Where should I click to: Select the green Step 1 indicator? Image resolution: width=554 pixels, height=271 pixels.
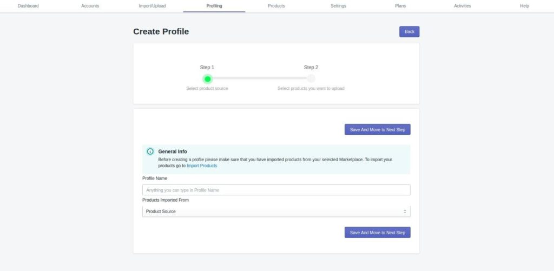207,79
